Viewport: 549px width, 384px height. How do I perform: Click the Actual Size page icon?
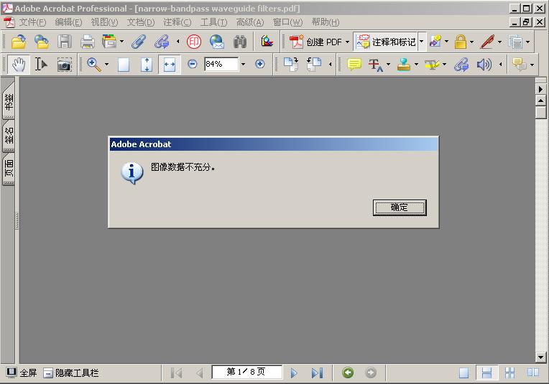click(124, 65)
